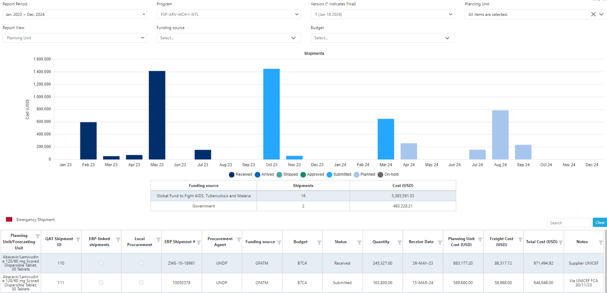Open filter for ERP-linked shipments column

click(x=118, y=239)
